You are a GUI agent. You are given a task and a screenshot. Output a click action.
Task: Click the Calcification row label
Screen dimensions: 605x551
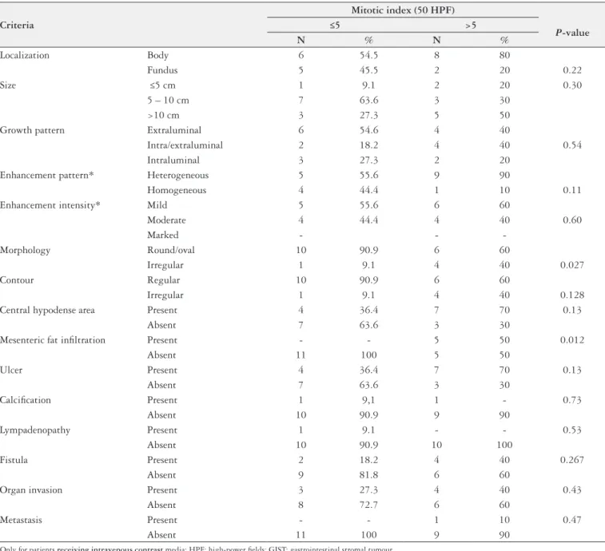[x=25, y=400]
